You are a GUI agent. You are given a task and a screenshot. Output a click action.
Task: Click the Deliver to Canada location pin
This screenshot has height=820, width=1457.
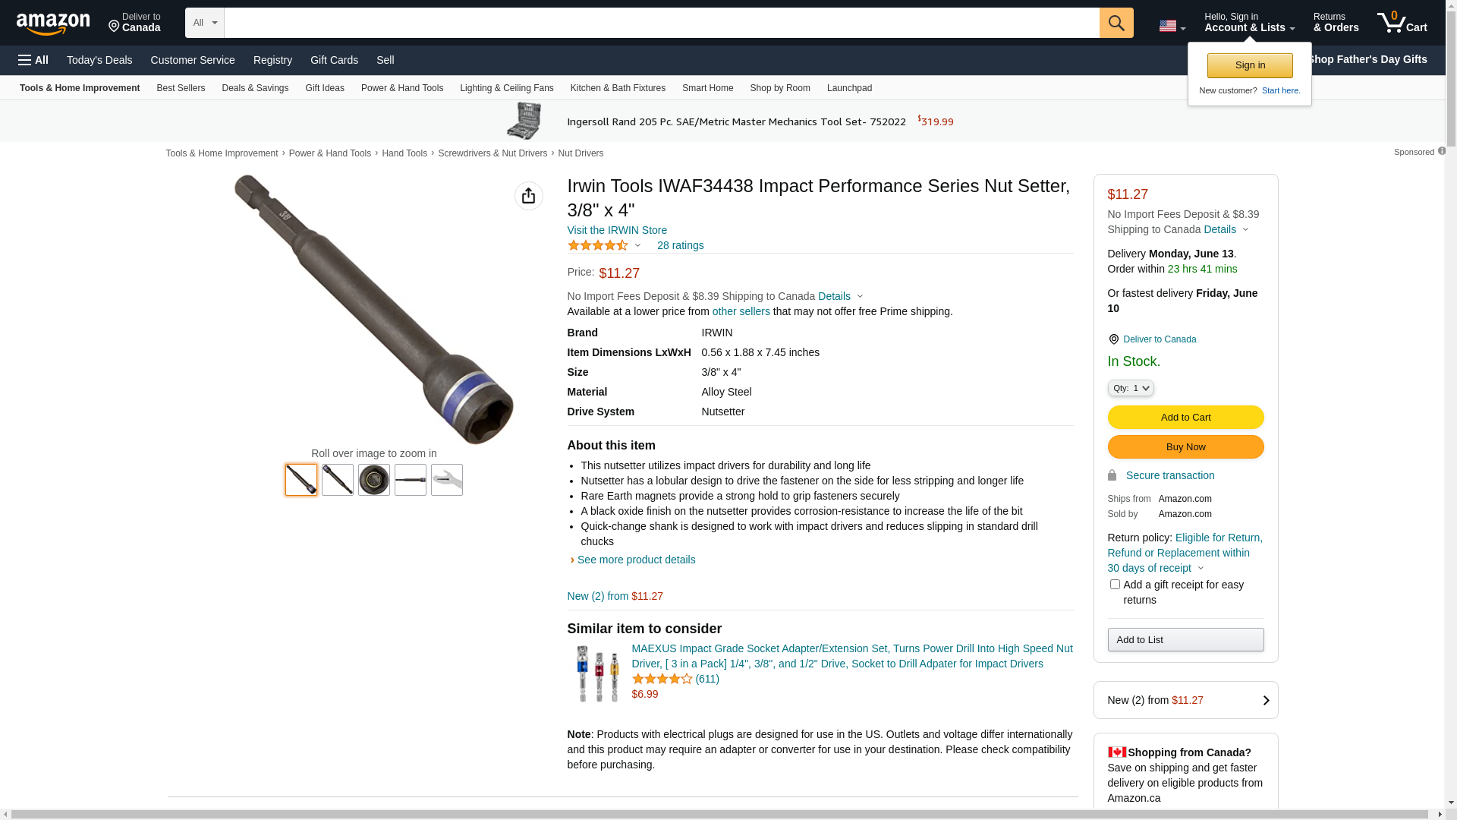point(1113,339)
